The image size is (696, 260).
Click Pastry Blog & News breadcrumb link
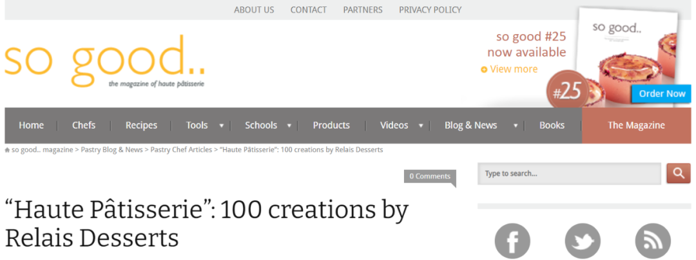click(x=112, y=150)
